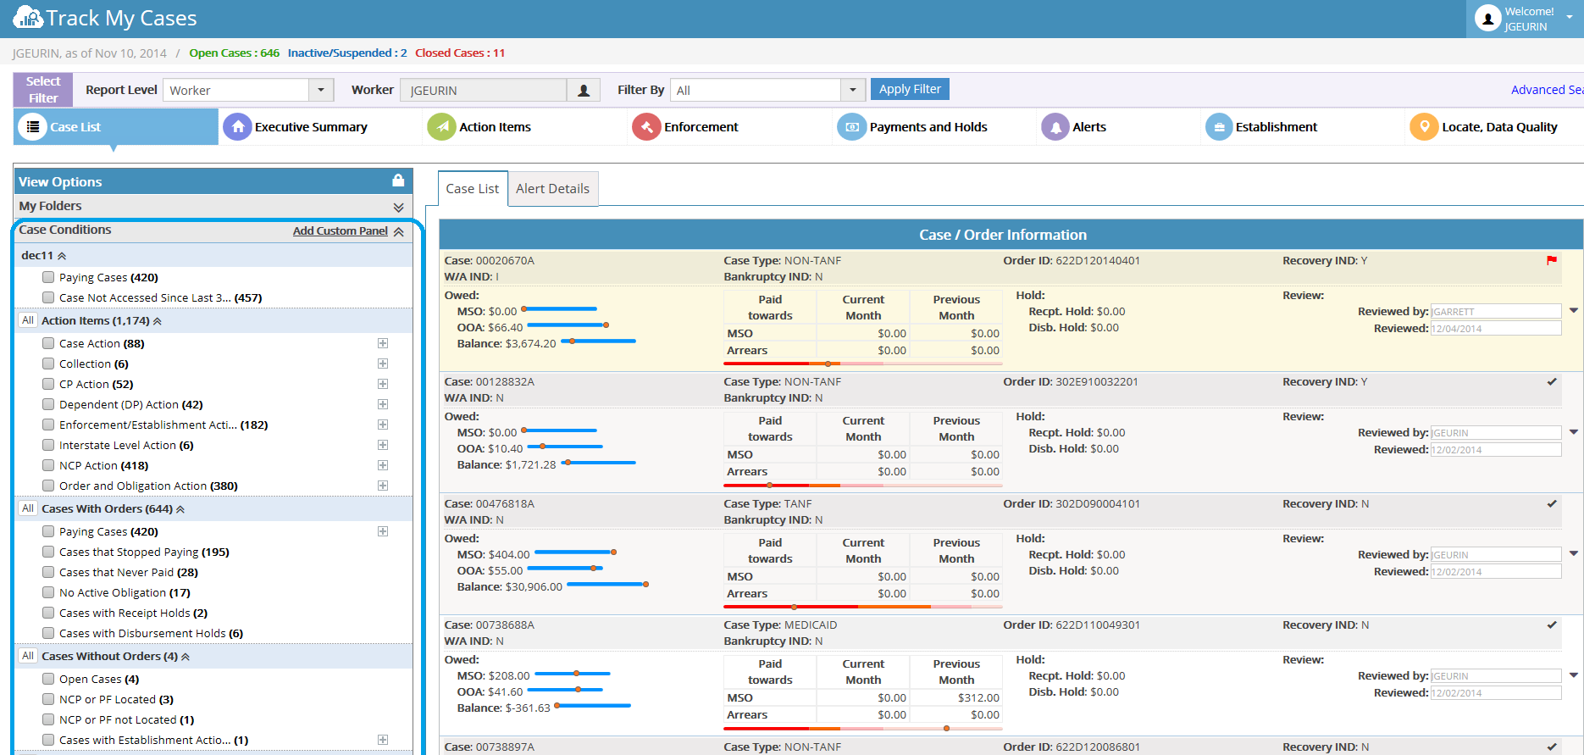Check the Collection (6) checkbox

pos(48,364)
